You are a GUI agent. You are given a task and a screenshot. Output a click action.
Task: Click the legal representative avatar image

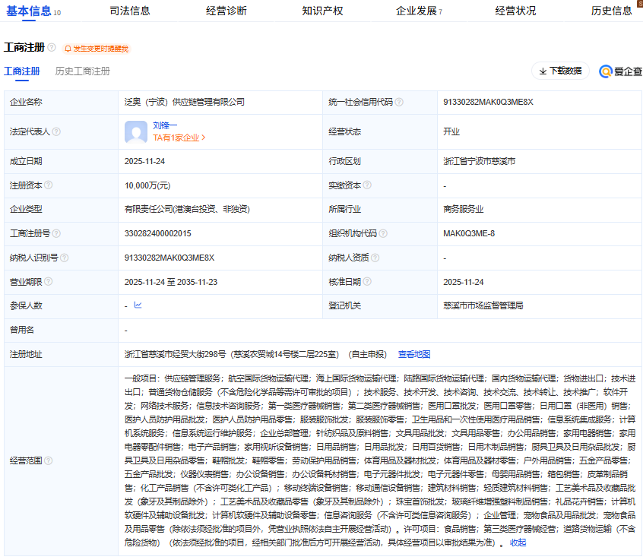point(136,131)
